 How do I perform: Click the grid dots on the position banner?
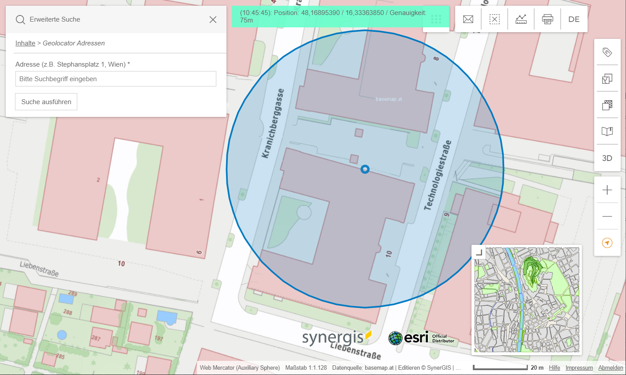436,19
